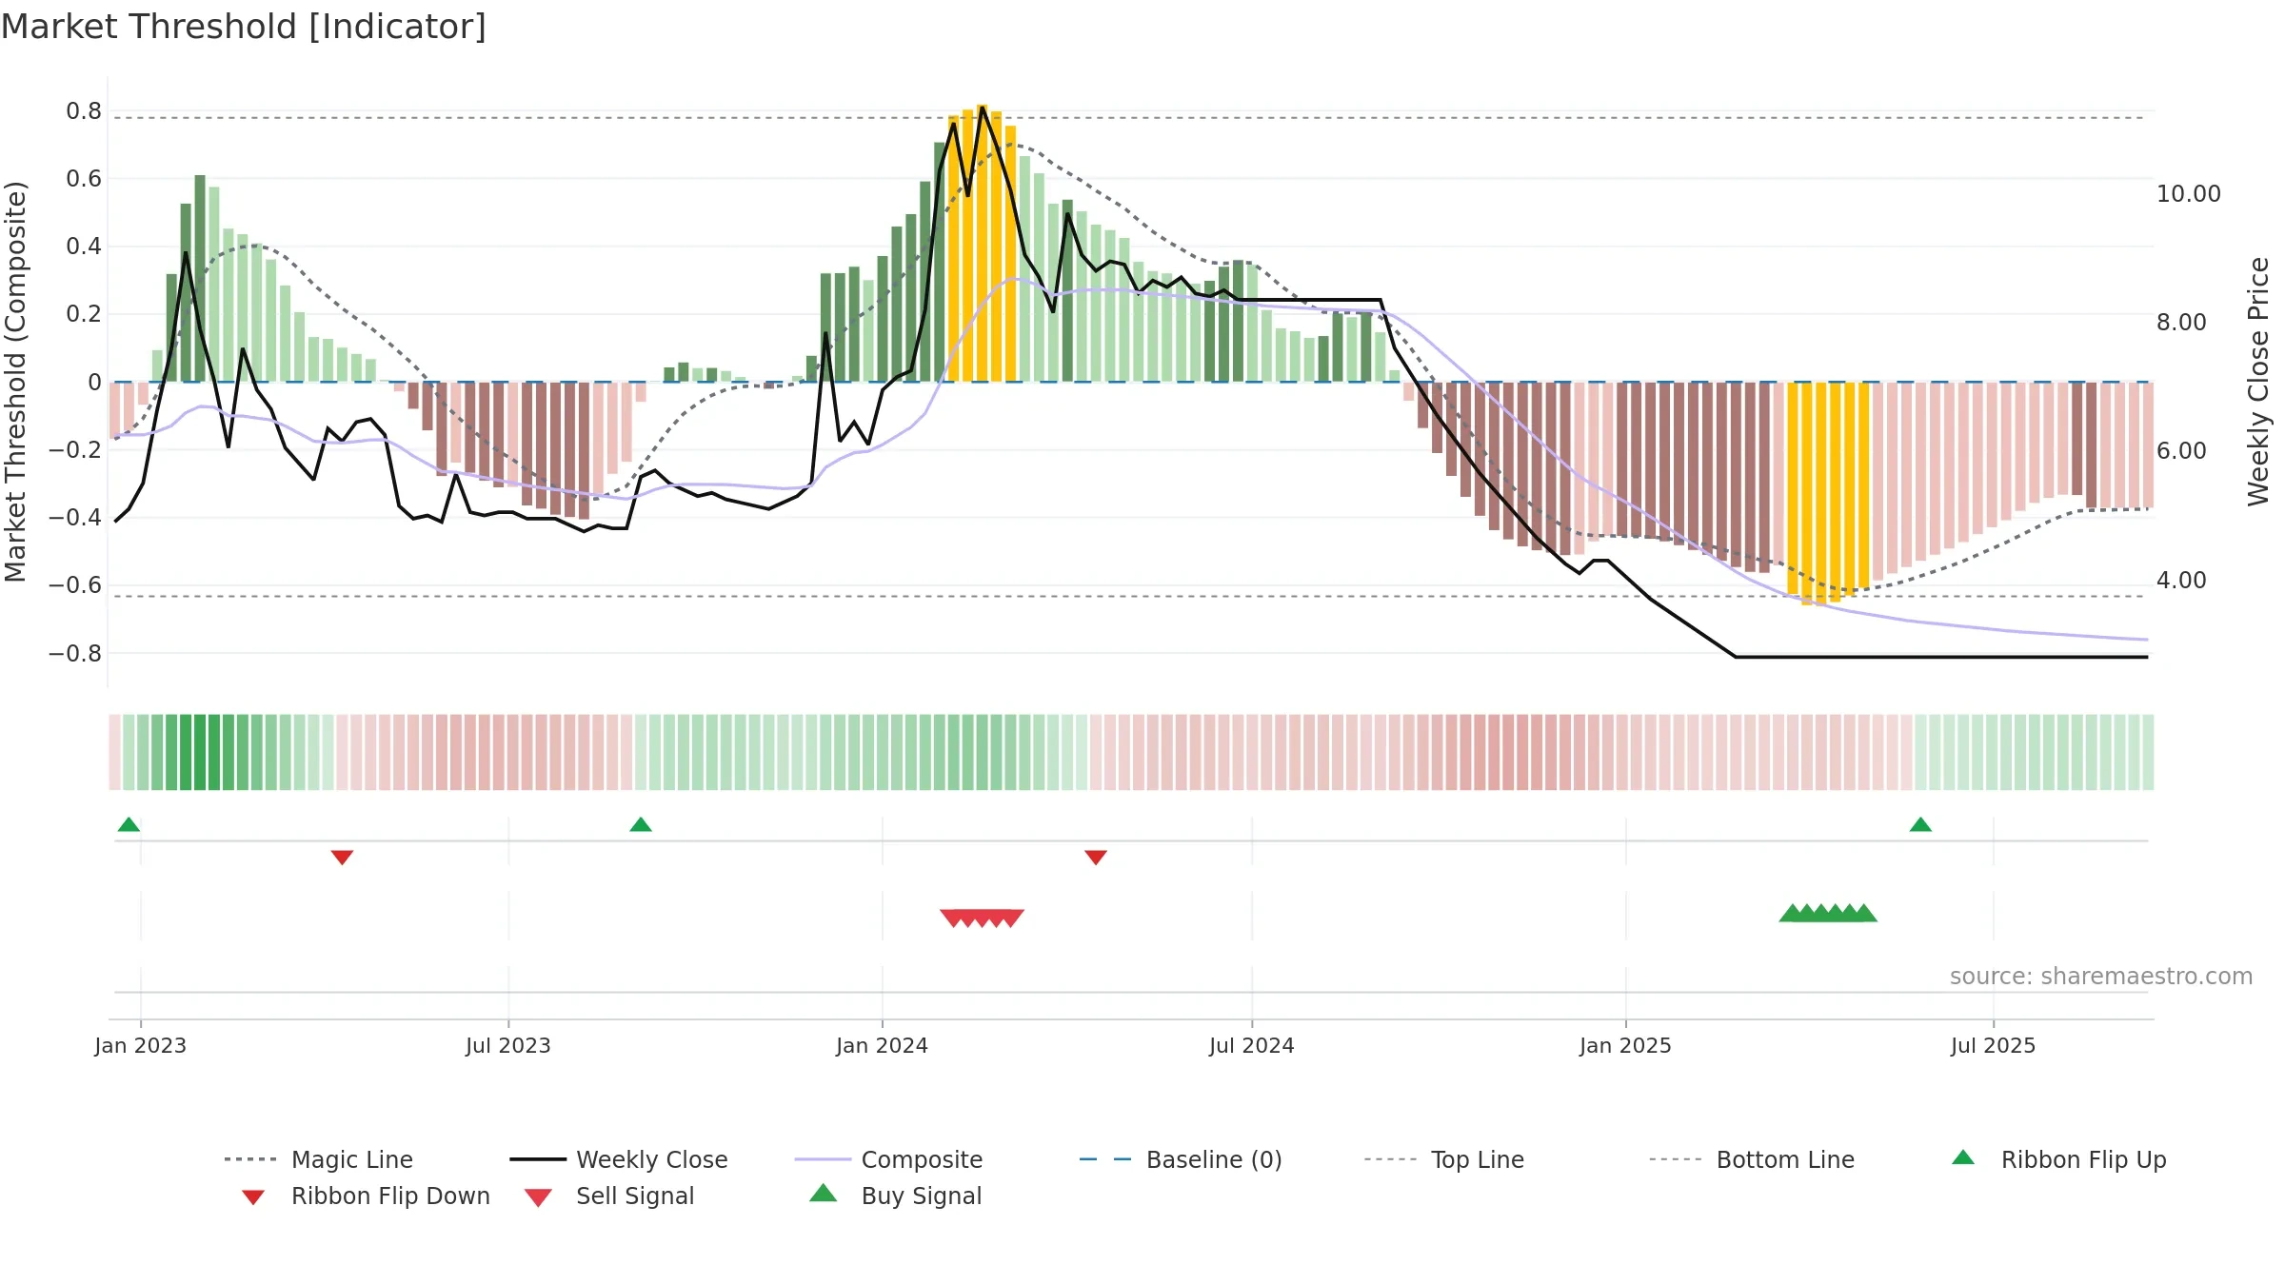Click the Ribbon Flip Up marker at Jan 2023
This screenshot has height=1285, width=2285.
[129, 824]
